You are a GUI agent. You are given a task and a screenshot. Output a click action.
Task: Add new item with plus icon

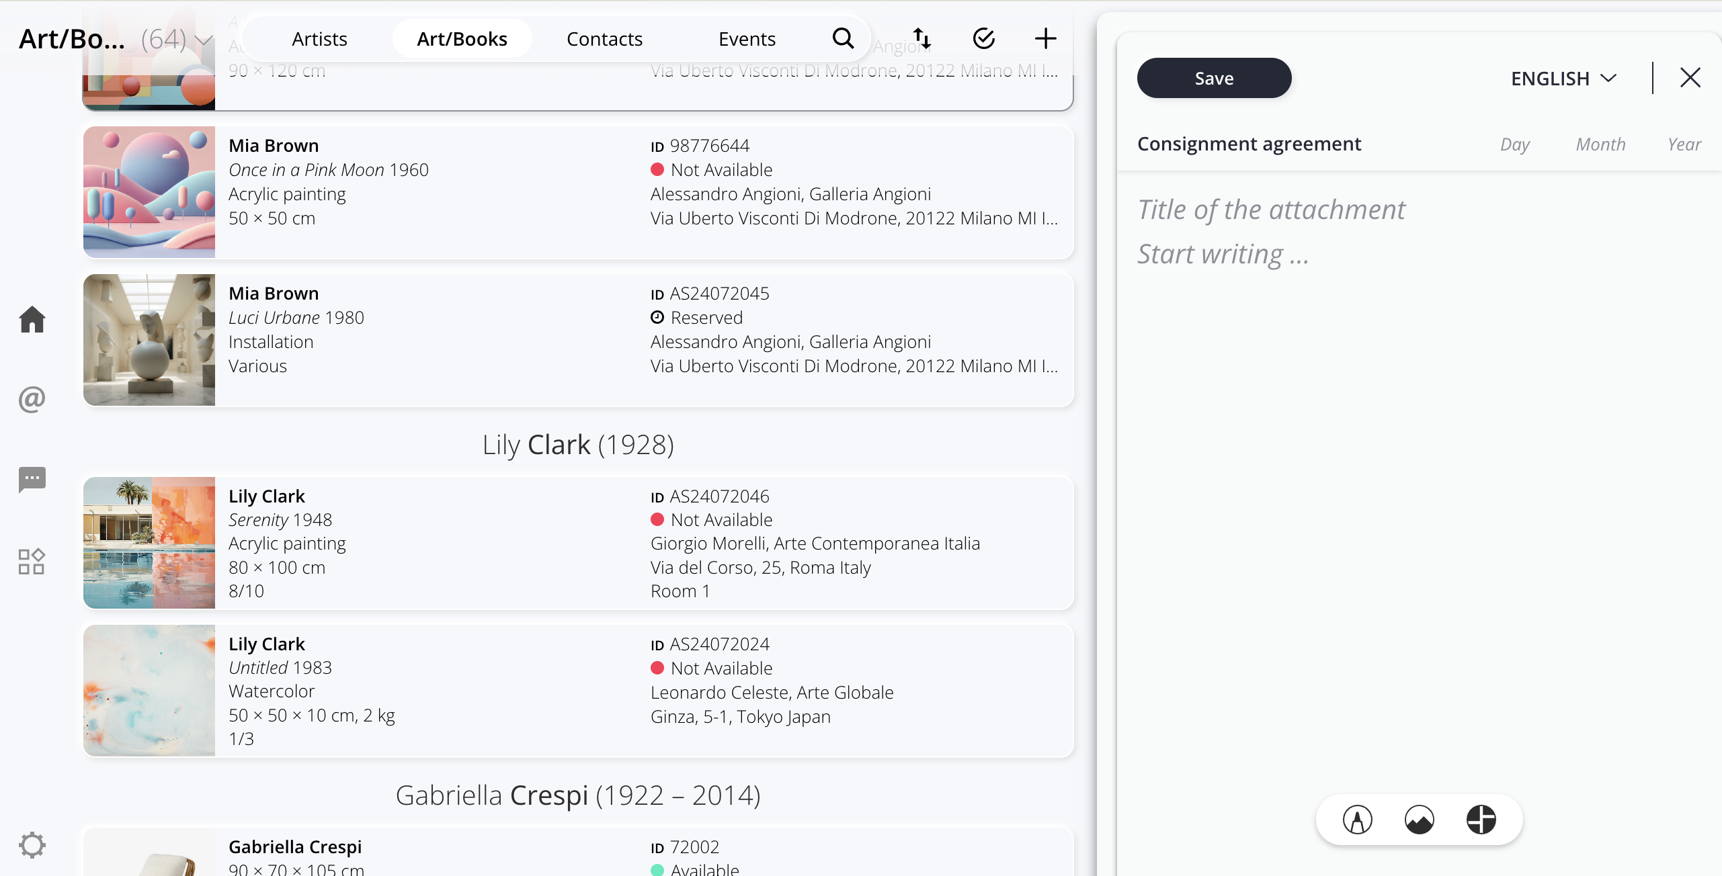1045,38
